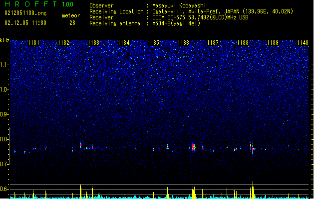Click the Receiving antenna label
This screenshot has width=314, height=199.
click(x=115, y=23)
